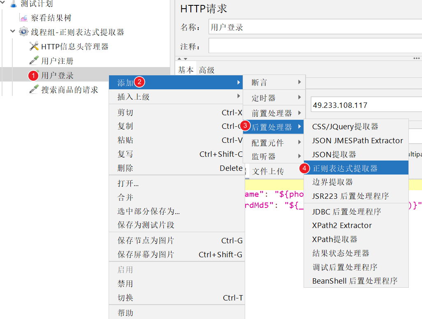422x319 pixels.
Task: Switch to the 基本 tab
Action: pos(185,70)
